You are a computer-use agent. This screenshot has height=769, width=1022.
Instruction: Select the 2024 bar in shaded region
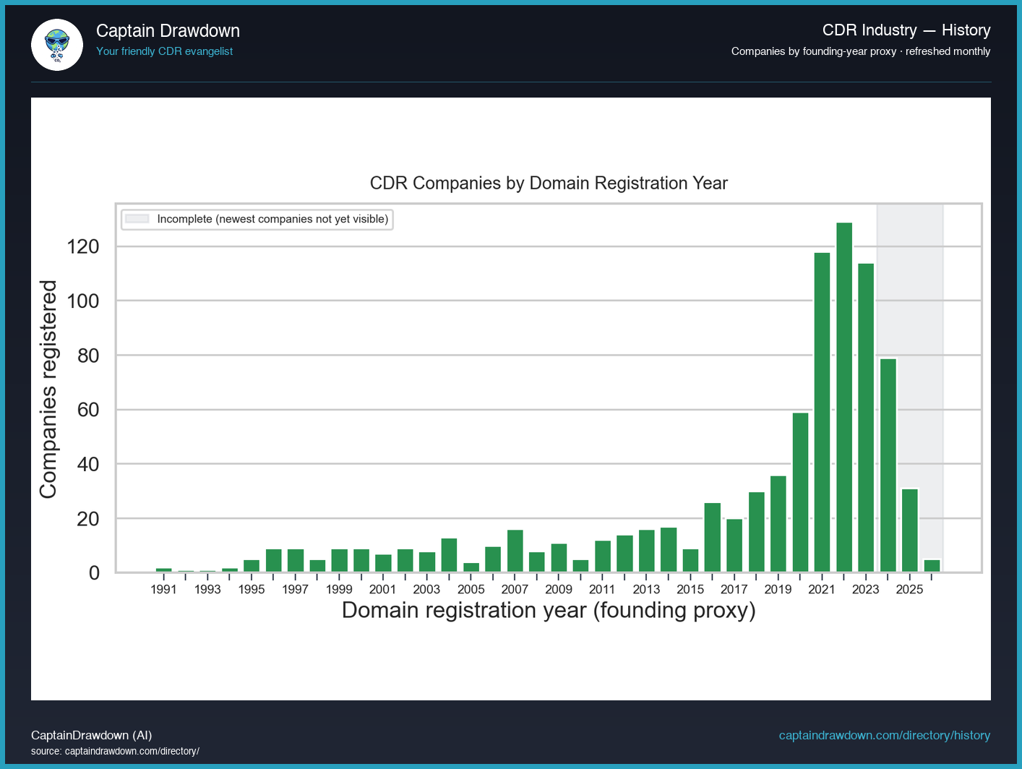point(888,465)
